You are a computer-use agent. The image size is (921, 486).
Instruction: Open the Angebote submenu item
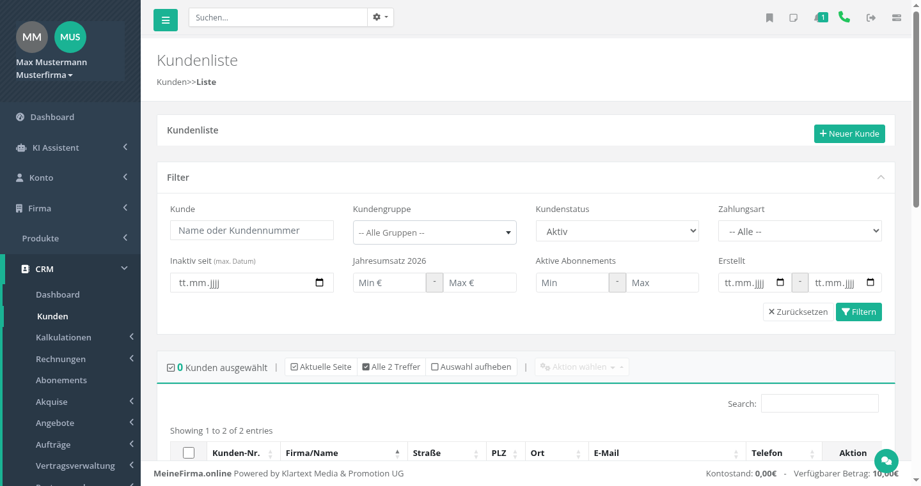70,423
